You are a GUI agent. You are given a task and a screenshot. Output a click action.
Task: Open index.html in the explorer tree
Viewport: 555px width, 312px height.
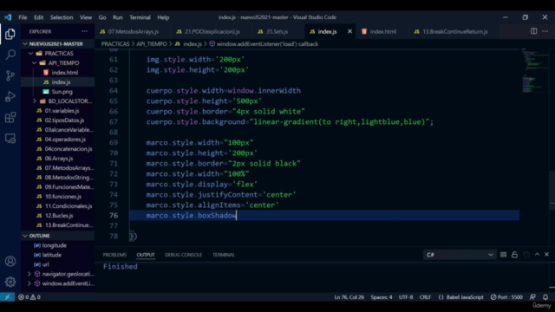point(58,73)
